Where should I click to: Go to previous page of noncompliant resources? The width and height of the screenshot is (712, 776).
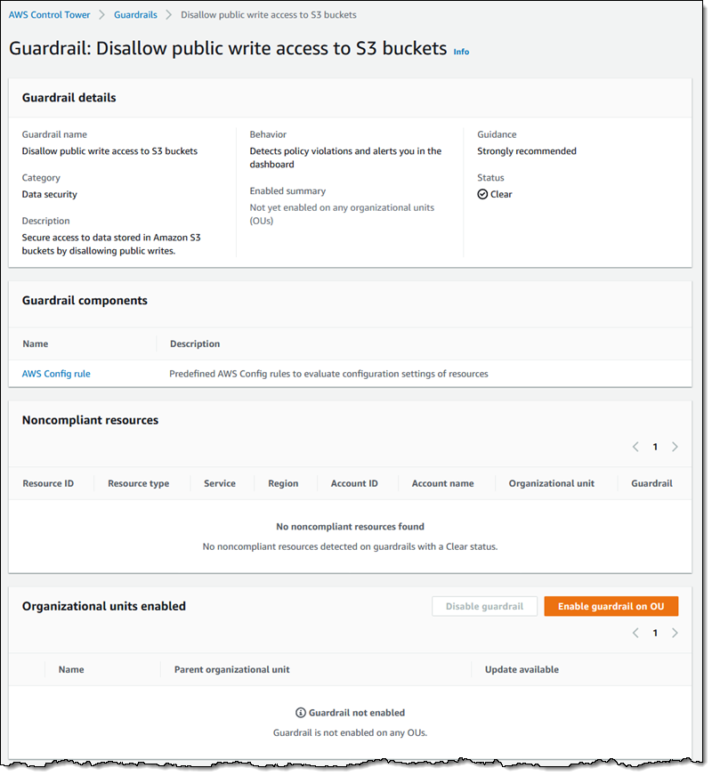coord(635,447)
